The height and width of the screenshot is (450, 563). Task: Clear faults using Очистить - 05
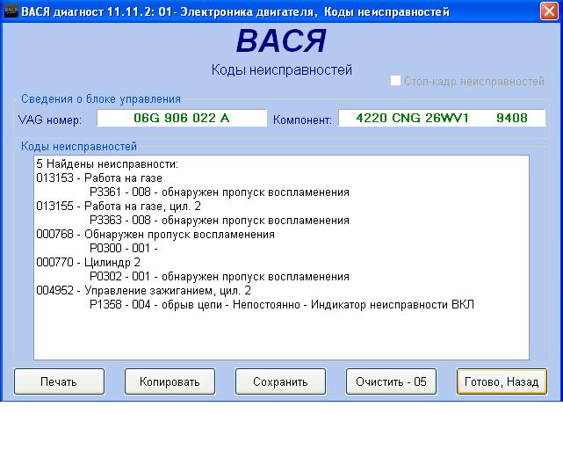coord(391,381)
